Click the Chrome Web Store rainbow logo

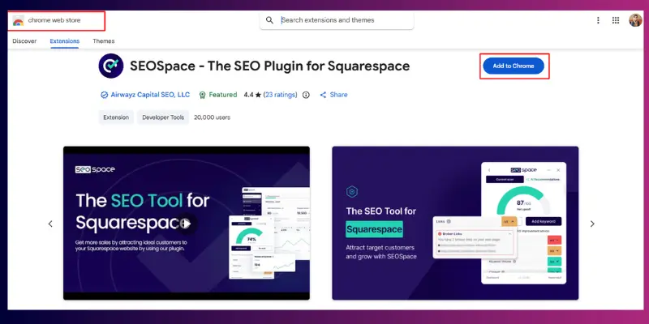pyautogui.click(x=18, y=21)
